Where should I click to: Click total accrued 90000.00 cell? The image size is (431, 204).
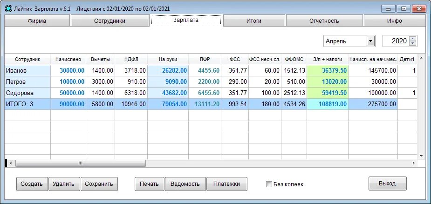coord(68,104)
